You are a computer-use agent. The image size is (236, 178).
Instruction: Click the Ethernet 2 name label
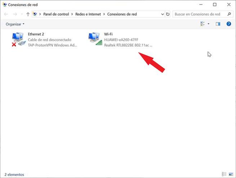36,34
